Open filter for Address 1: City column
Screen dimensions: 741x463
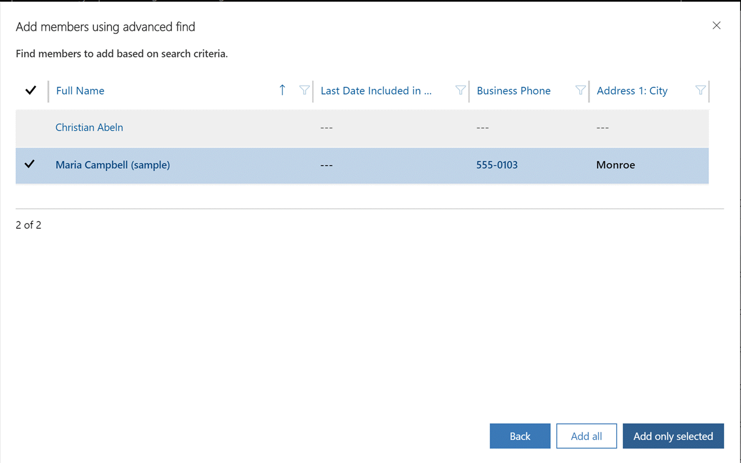700,90
